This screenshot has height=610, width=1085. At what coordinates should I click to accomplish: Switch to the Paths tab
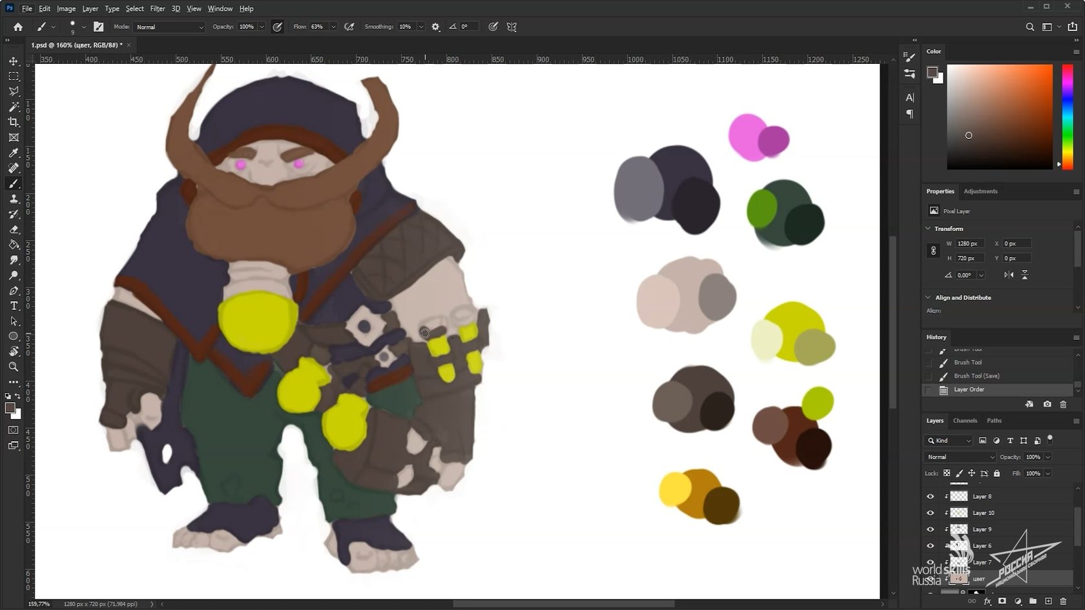pyautogui.click(x=994, y=421)
